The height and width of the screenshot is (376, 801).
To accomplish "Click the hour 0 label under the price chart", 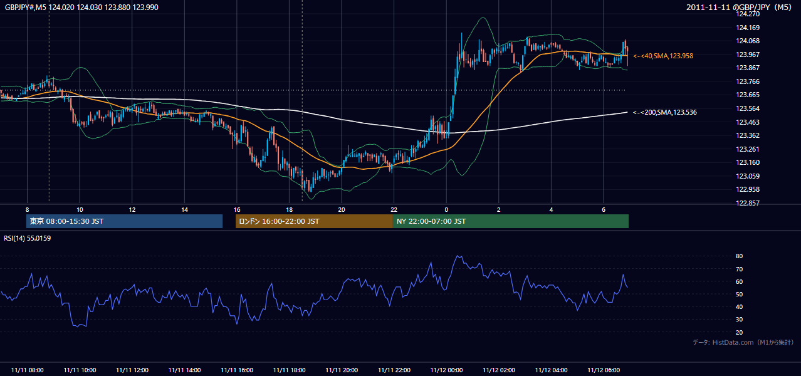I will point(446,210).
